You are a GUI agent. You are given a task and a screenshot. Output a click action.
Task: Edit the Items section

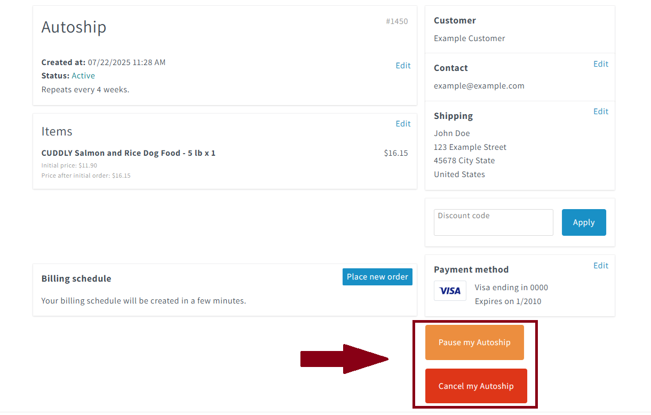(403, 124)
